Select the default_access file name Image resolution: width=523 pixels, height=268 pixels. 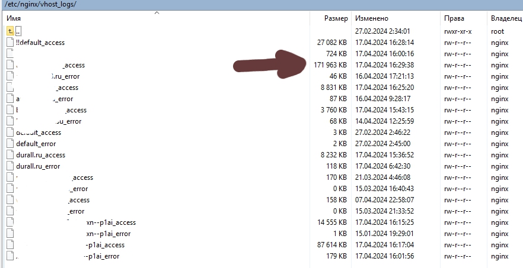point(39,133)
